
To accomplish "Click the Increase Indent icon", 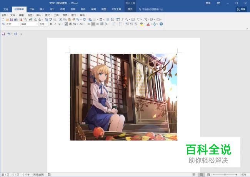I will (132, 24).
